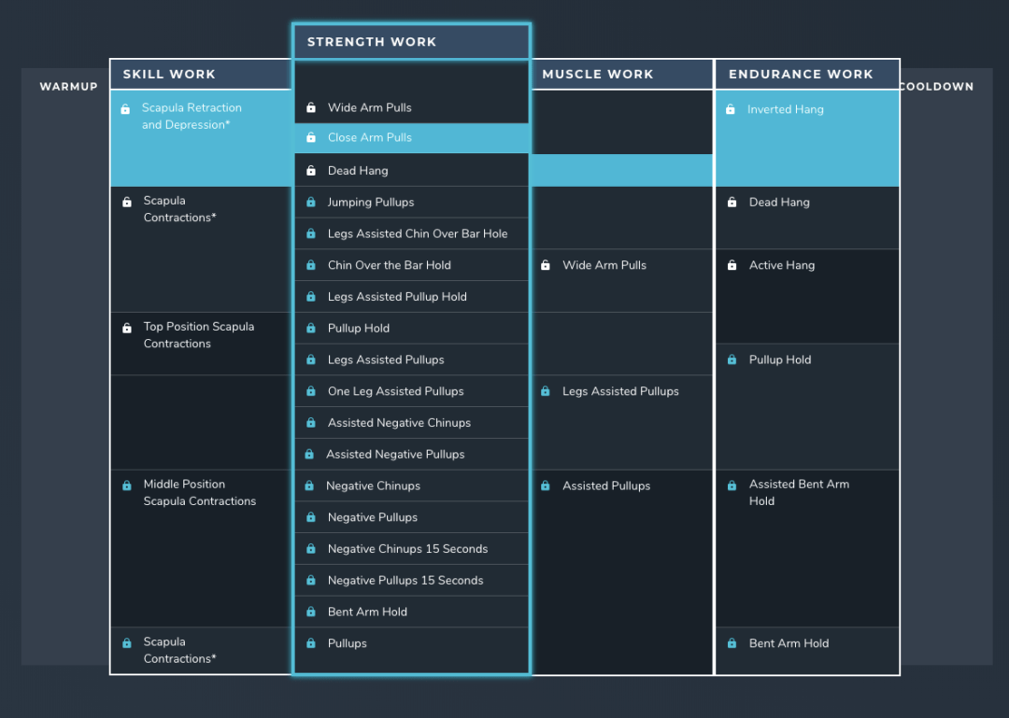Click the lock icon beside Close Arm Pulls

click(311, 137)
